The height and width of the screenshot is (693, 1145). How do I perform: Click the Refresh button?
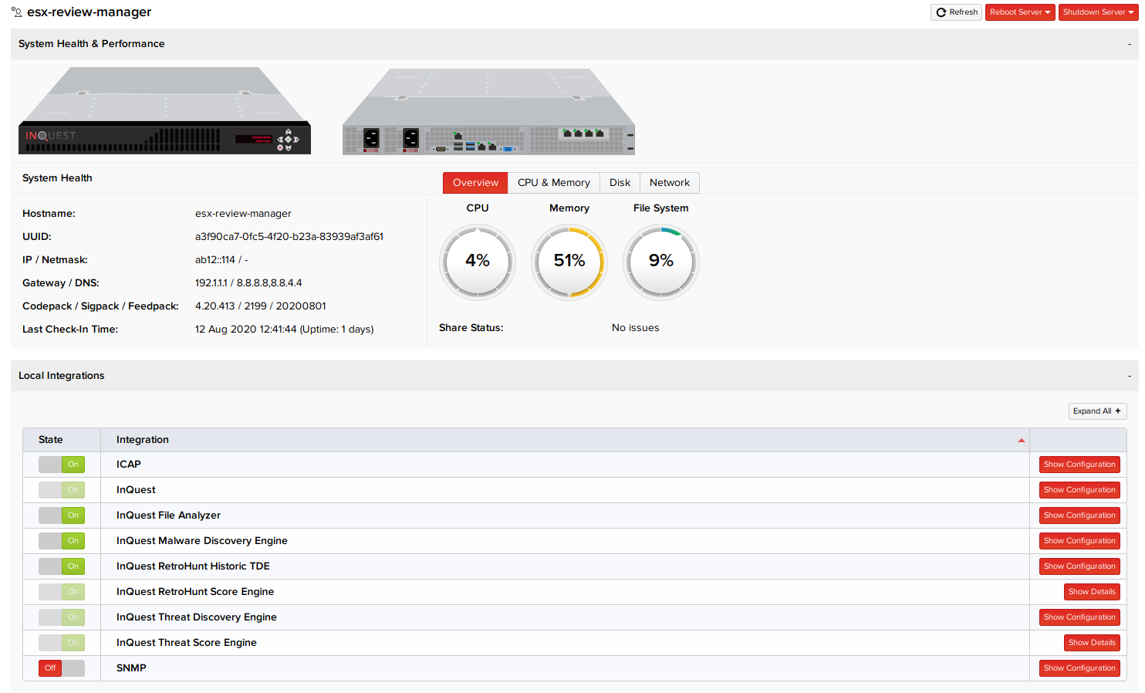(956, 12)
